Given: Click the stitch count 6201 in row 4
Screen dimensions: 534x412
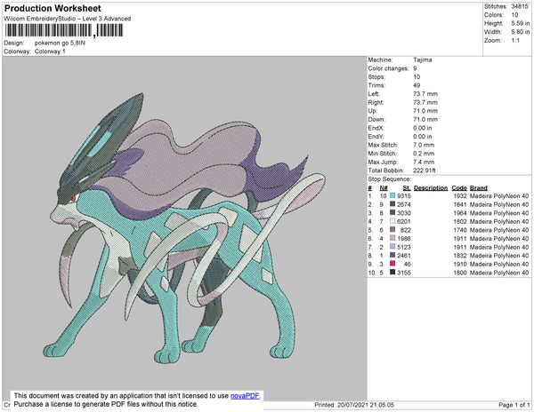Looking at the screenshot, I should pyautogui.click(x=404, y=221).
